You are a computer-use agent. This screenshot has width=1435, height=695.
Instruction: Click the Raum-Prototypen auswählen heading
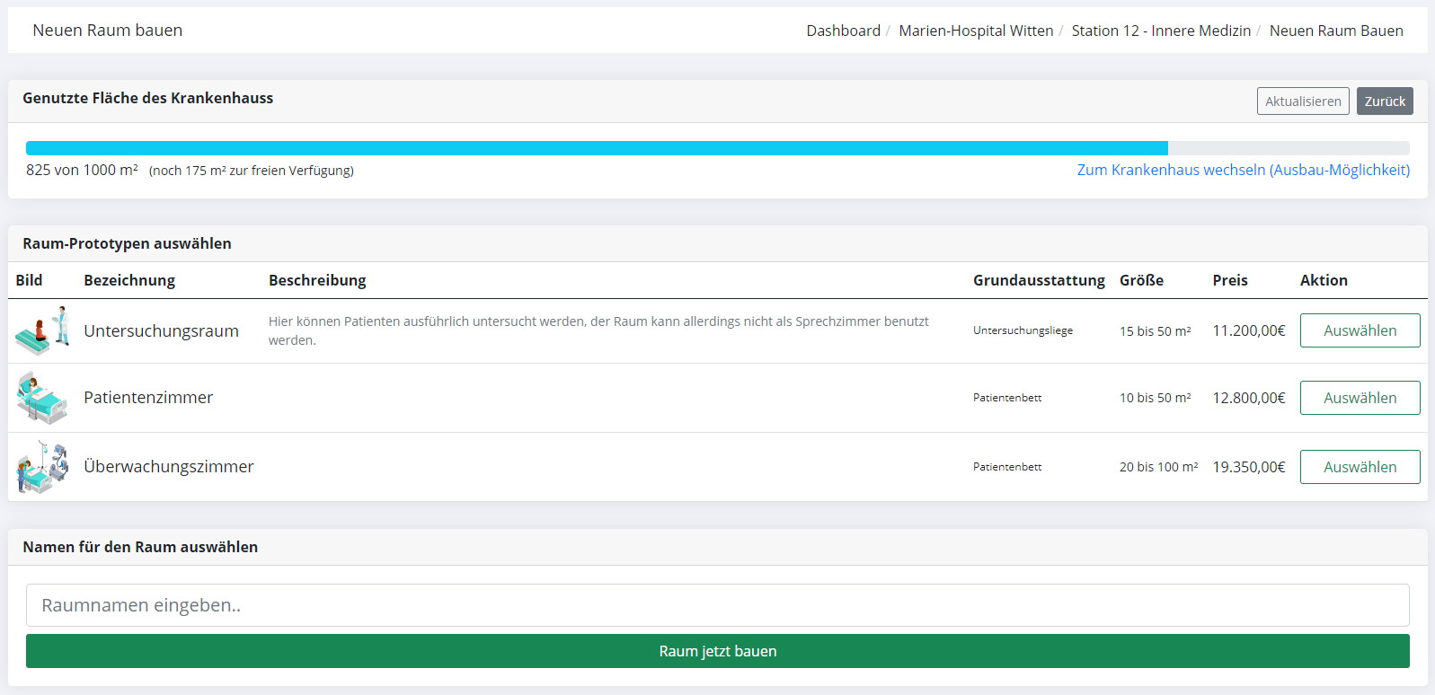point(127,243)
